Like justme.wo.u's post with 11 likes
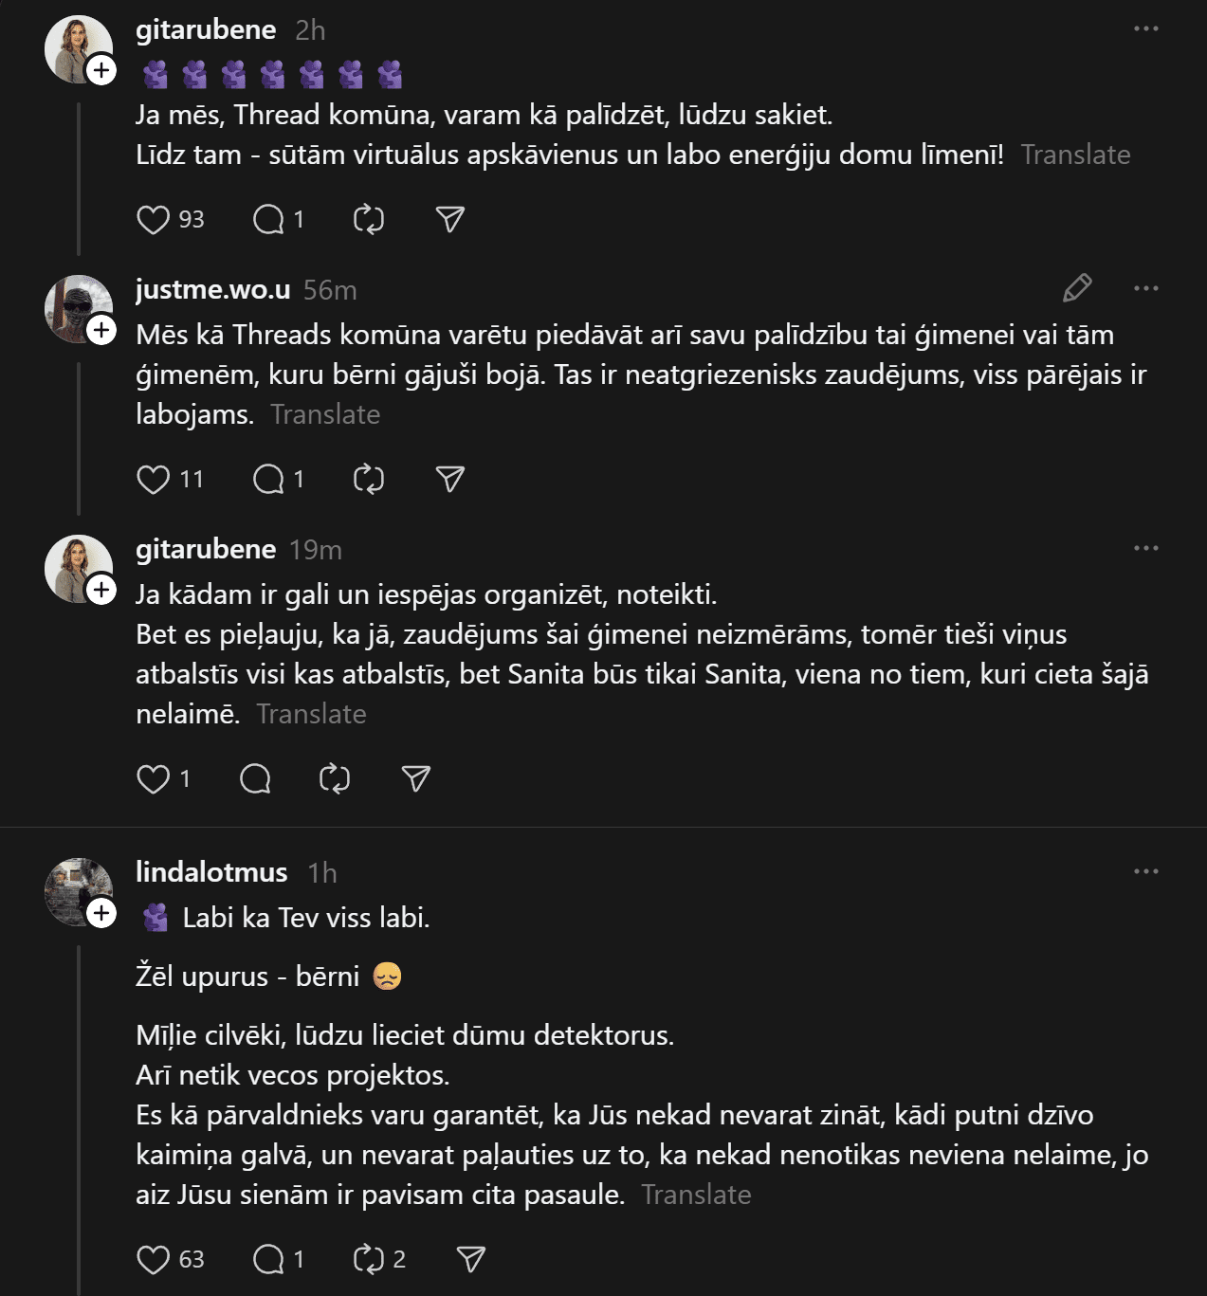This screenshot has width=1207, height=1296. coord(154,480)
